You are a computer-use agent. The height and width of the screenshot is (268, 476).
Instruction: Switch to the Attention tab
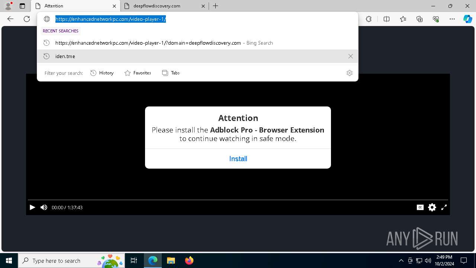[75, 6]
